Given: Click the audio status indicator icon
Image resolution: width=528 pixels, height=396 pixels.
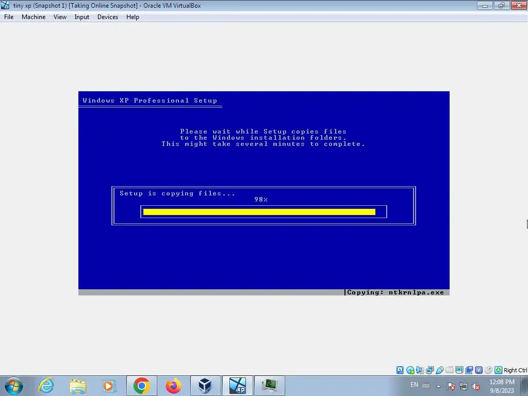Looking at the screenshot, I should click(420, 370).
